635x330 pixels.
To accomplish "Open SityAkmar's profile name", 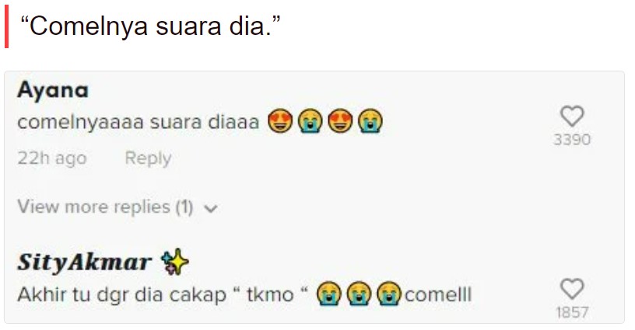I will coord(84,262).
